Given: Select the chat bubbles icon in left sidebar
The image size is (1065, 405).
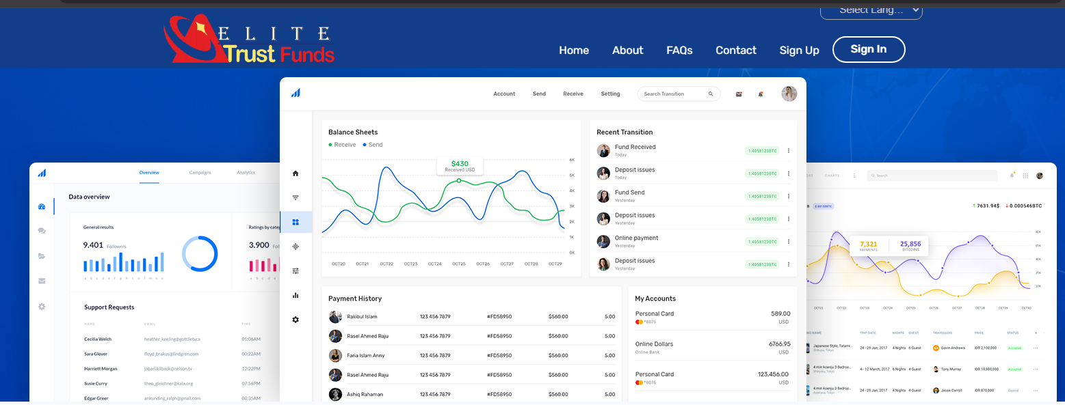Looking at the screenshot, I should point(42,231).
